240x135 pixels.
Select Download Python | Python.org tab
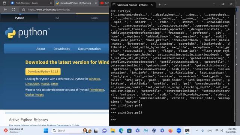pos(76,3)
